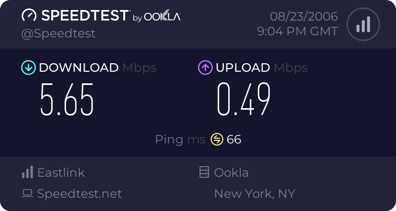Click the DOWNLOAD label text
Image resolution: width=396 pixels, height=211 pixels.
(79, 68)
